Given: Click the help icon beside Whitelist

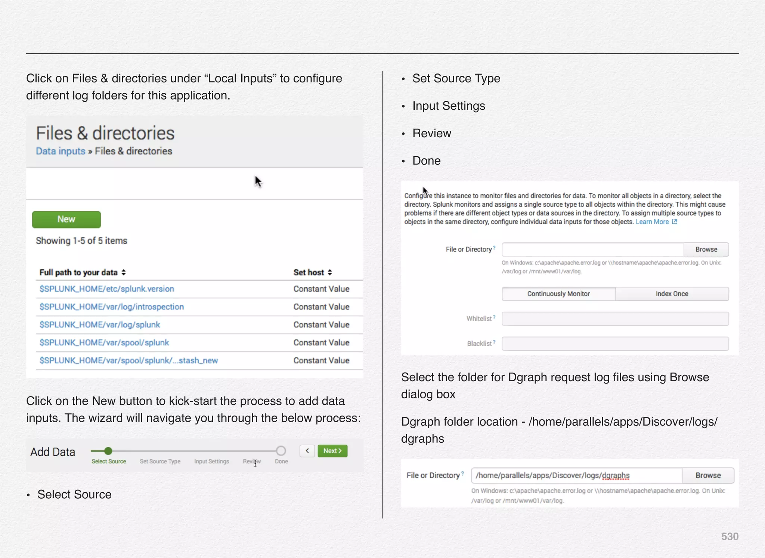Looking at the screenshot, I should click(x=494, y=317).
